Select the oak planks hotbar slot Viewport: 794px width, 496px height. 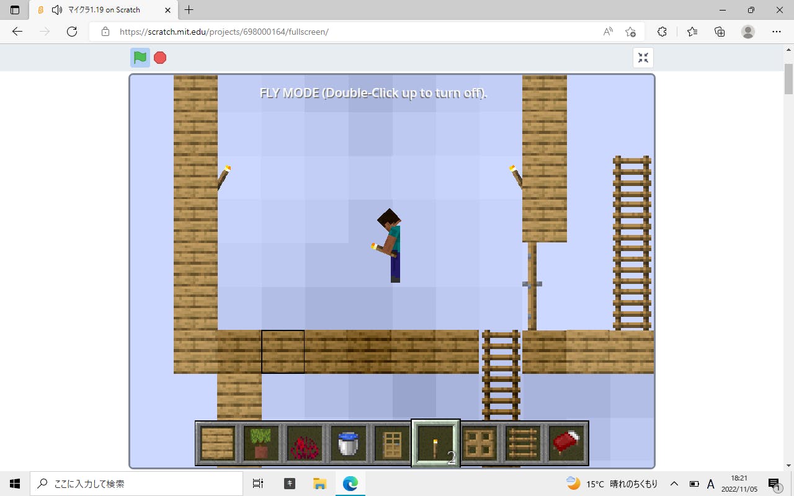click(217, 443)
